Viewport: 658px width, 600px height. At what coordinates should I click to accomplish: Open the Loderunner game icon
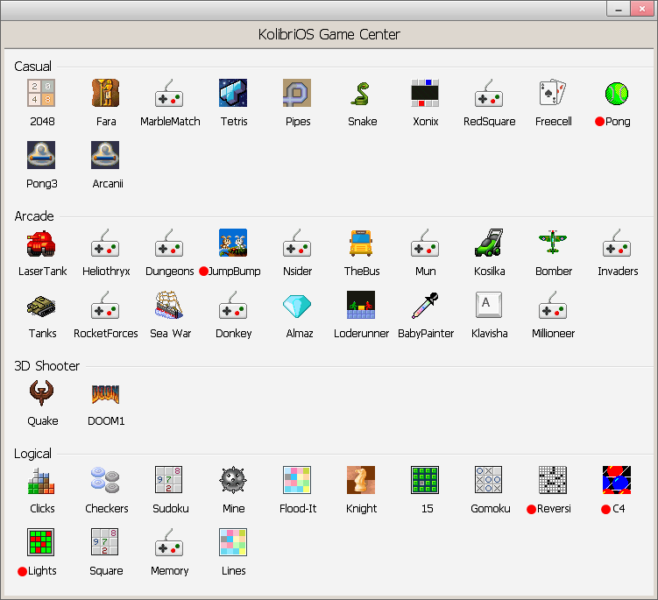pyautogui.click(x=361, y=305)
